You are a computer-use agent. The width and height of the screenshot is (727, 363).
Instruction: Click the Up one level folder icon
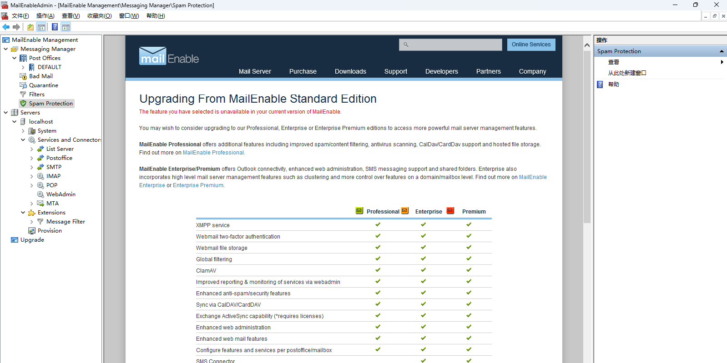pos(30,27)
